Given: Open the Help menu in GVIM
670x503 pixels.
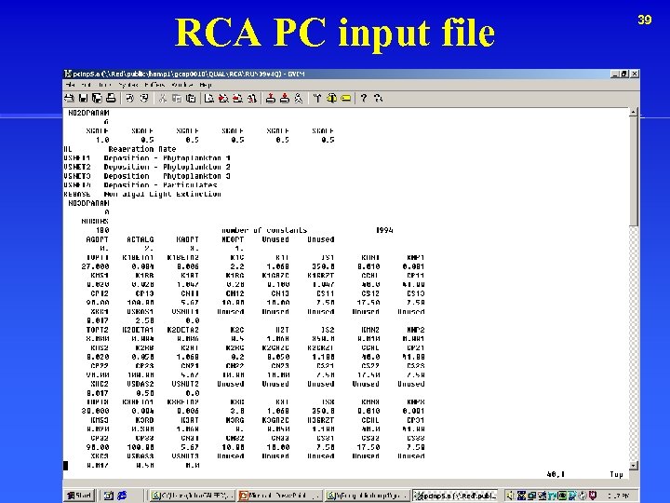Looking at the screenshot, I should tap(206, 85).
